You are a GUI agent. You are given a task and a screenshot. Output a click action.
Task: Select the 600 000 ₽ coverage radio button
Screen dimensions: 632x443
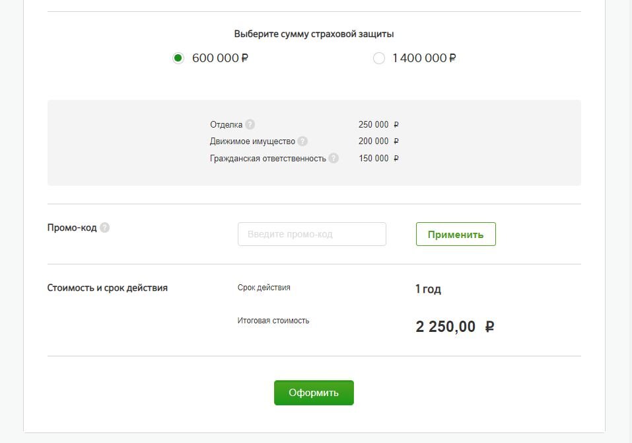[x=178, y=58]
